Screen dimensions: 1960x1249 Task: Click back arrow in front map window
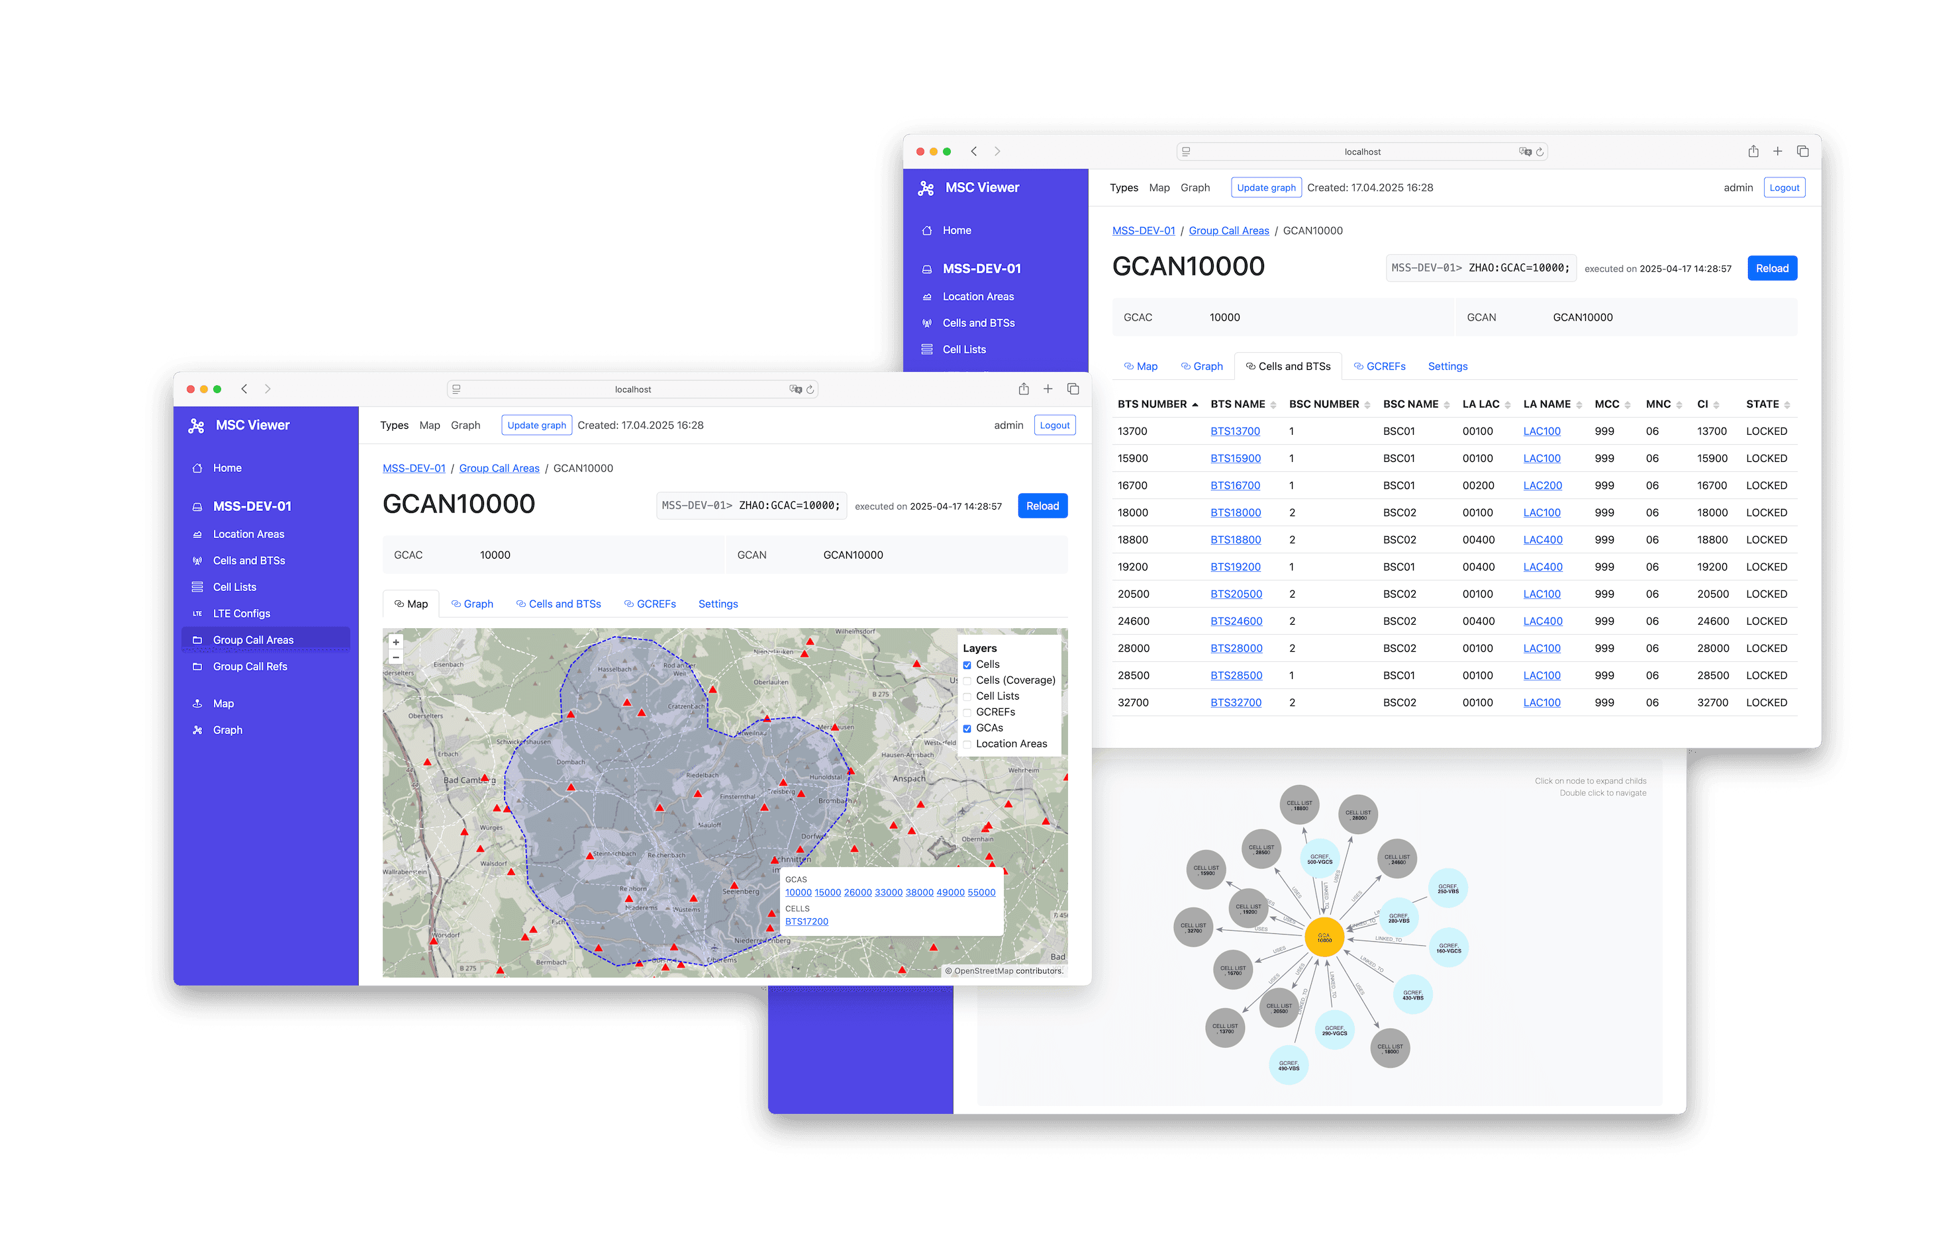[x=244, y=389]
